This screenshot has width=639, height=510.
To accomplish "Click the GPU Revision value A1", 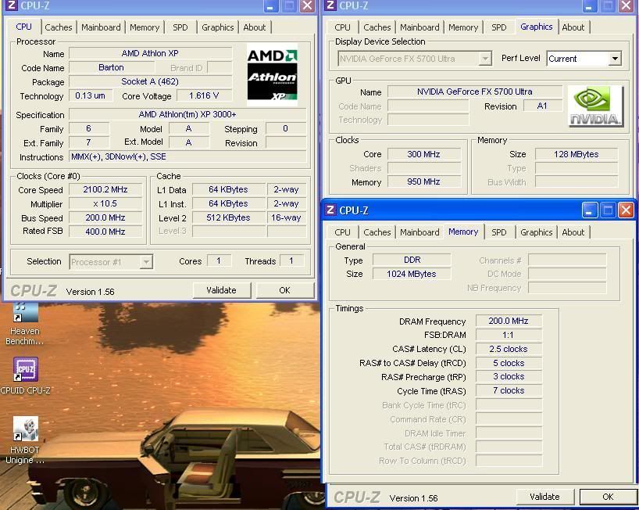I will pyautogui.click(x=542, y=106).
